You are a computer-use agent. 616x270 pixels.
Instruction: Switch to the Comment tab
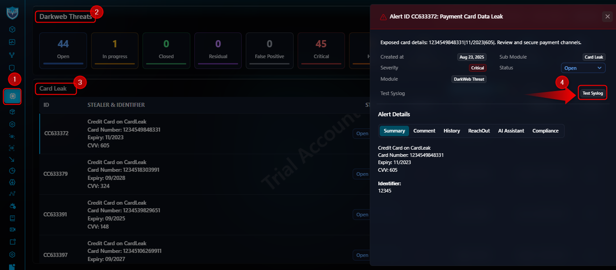424,131
